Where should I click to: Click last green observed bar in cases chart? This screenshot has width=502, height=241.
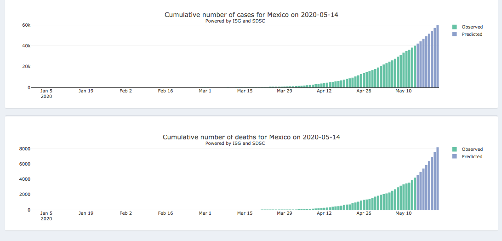pos(415,67)
